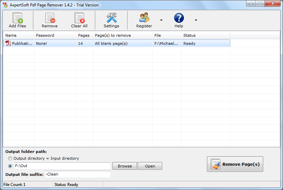This screenshot has width=283, height=190.
Task: Click the Page(s) to remove column header
Action: [122, 35]
